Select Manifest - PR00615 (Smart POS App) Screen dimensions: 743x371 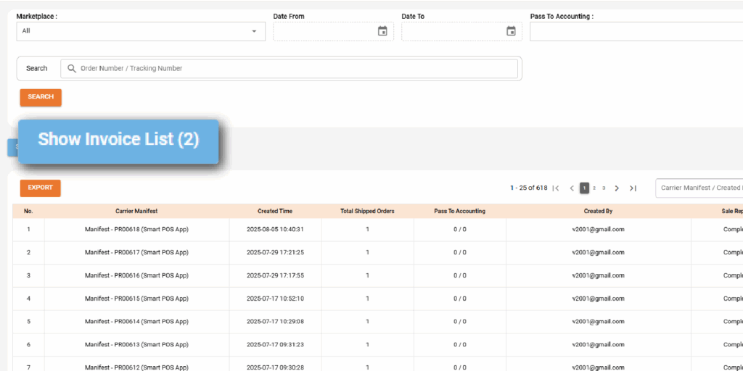[x=136, y=299]
